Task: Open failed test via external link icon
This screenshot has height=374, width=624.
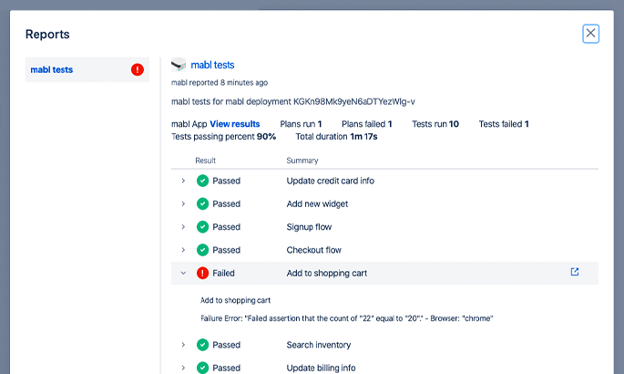Action: click(x=574, y=272)
